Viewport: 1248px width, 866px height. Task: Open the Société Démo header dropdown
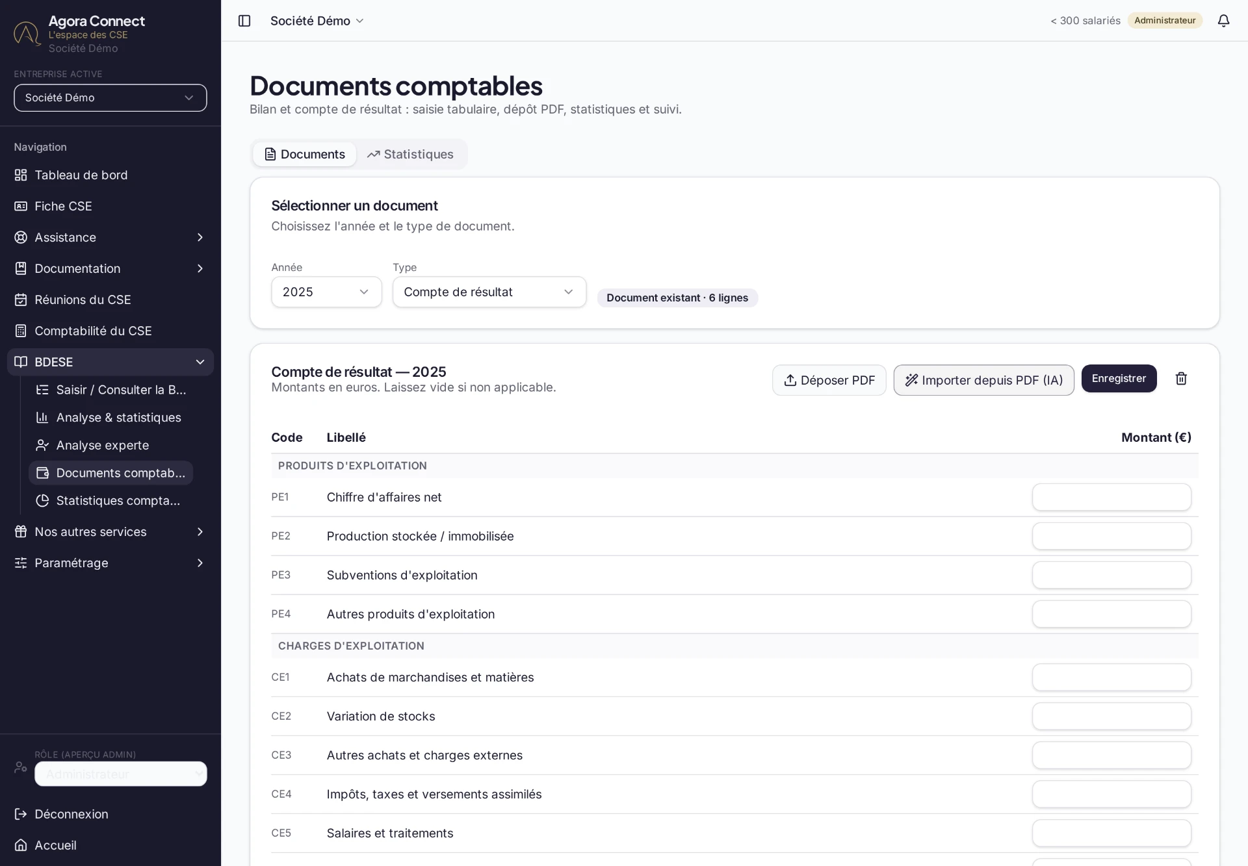[x=317, y=21]
